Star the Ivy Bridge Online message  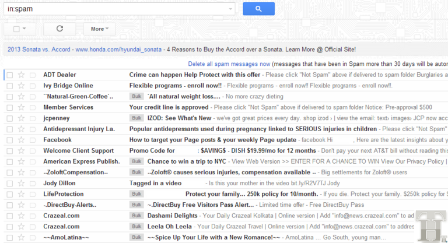coord(21,86)
